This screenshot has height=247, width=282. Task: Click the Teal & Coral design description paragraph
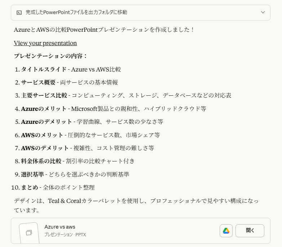tap(136, 205)
